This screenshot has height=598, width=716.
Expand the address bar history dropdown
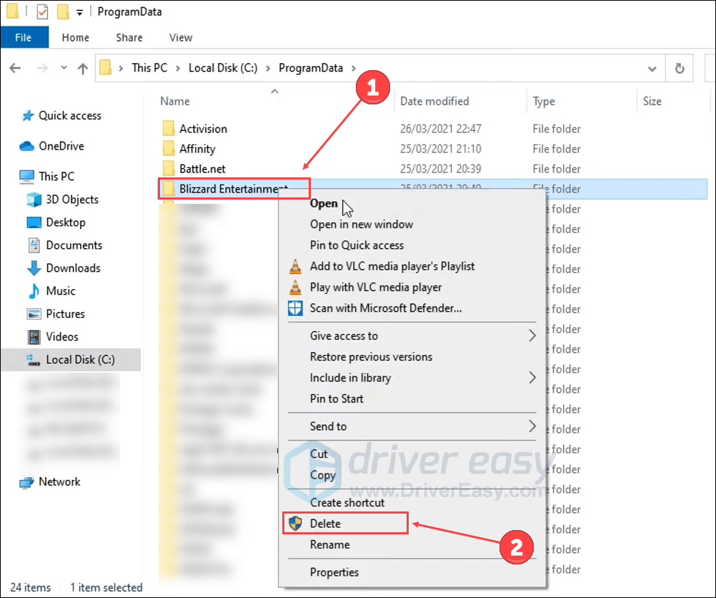tap(652, 69)
